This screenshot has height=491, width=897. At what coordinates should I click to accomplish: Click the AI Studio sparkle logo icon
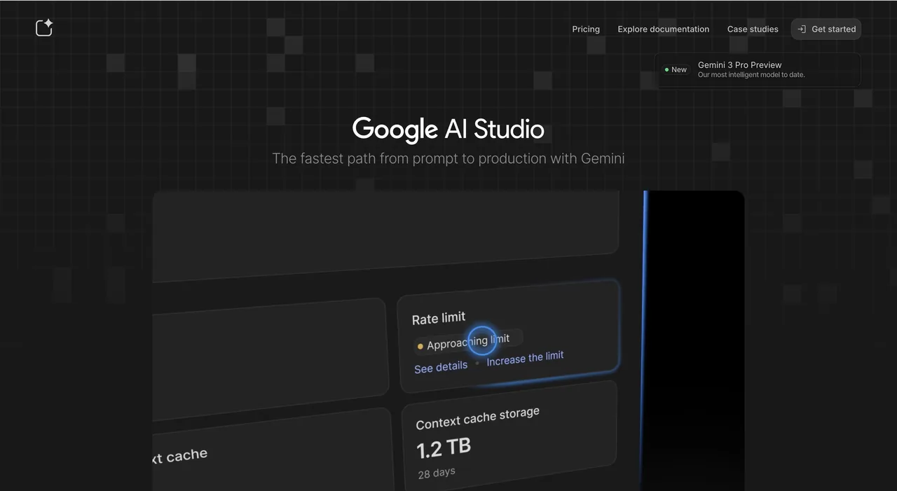[x=44, y=28]
